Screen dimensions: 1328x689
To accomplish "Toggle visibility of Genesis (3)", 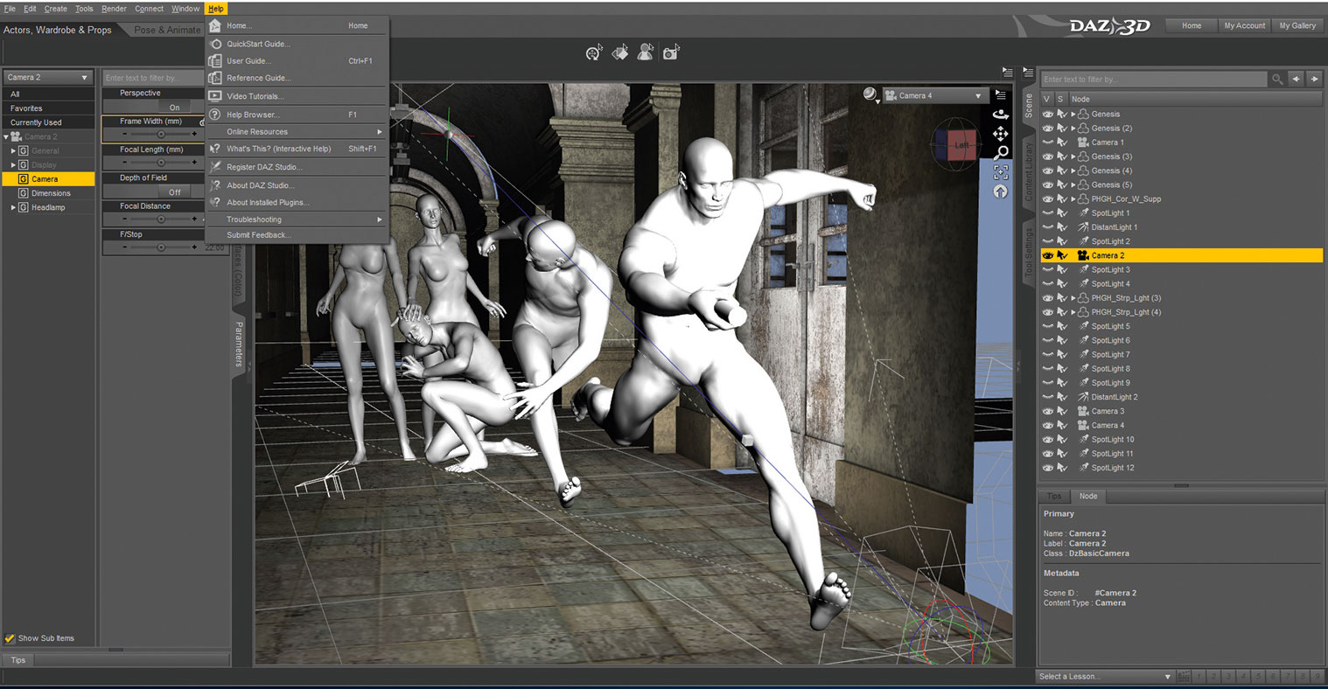I will pyautogui.click(x=1047, y=157).
